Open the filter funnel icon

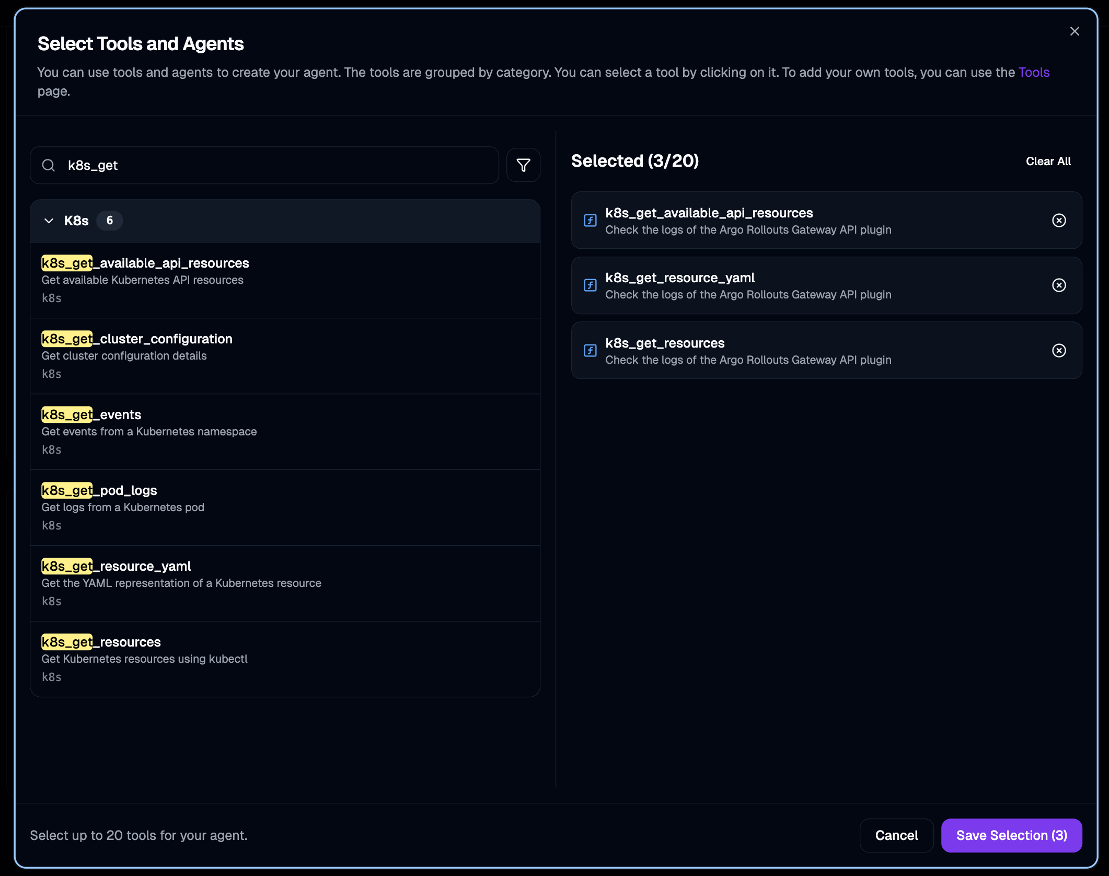(523, 165)
